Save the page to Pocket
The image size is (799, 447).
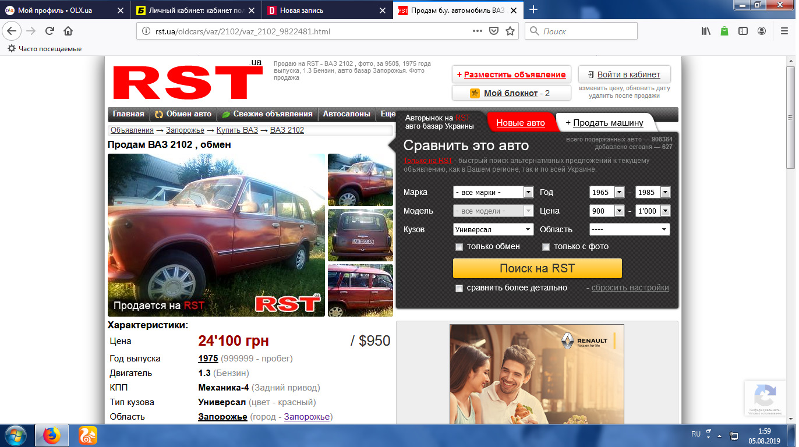pos(494,31)
